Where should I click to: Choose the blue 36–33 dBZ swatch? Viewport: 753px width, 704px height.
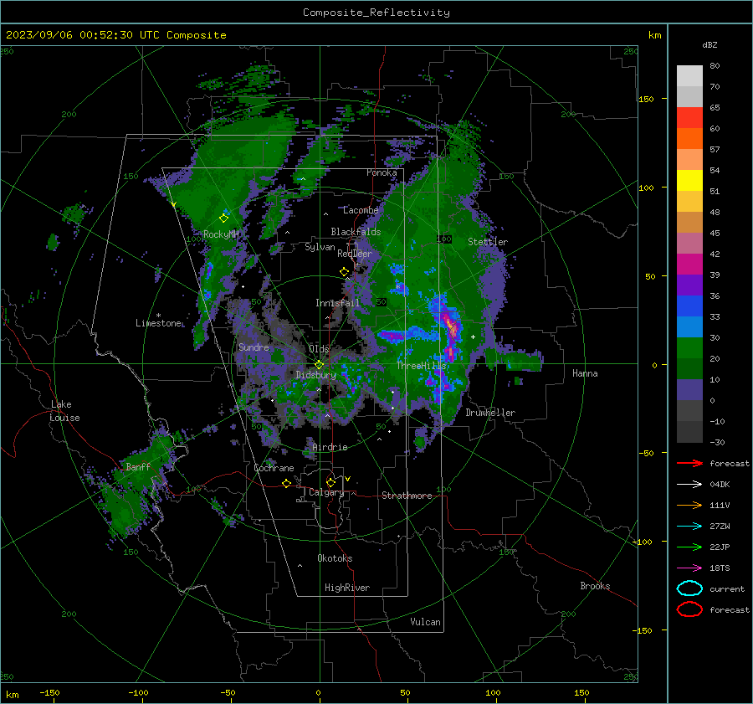pyautogui.click(x=689, y=306)
